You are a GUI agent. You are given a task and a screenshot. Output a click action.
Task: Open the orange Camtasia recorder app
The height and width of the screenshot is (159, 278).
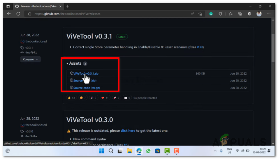tap(176, 151)
